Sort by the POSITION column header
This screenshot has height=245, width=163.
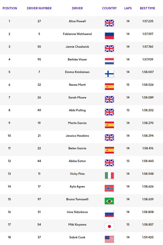10,8
